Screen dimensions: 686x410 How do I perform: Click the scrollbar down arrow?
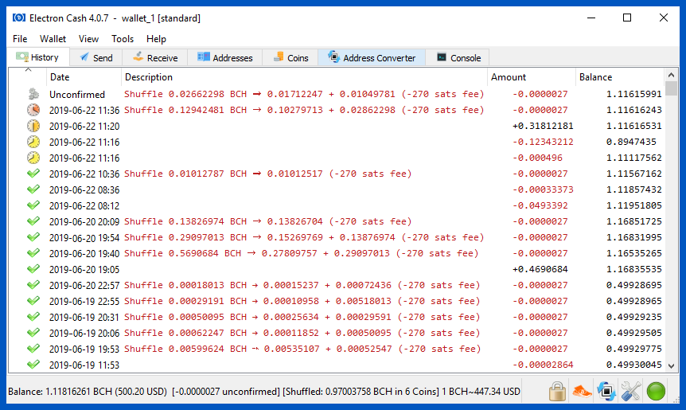point(672,365)
